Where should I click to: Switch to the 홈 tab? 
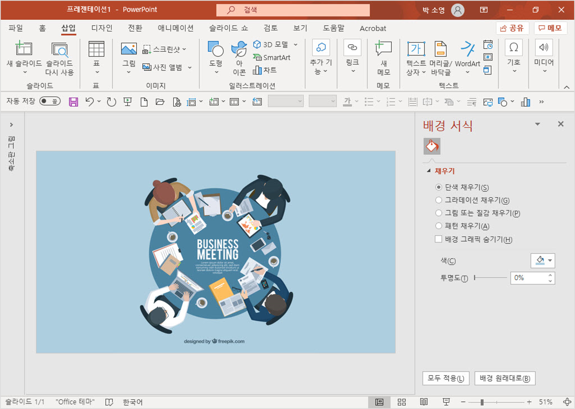point(42,28)
